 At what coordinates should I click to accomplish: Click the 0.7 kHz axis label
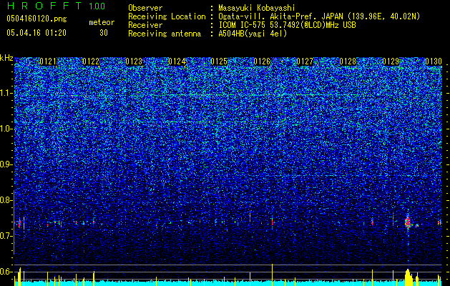pyautogui.click(x=6, y=236)
